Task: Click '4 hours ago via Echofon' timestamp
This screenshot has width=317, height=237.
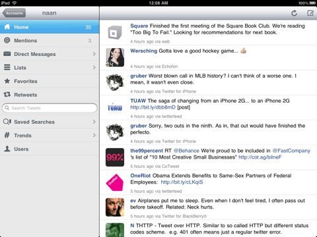Action: coord(154,66)
